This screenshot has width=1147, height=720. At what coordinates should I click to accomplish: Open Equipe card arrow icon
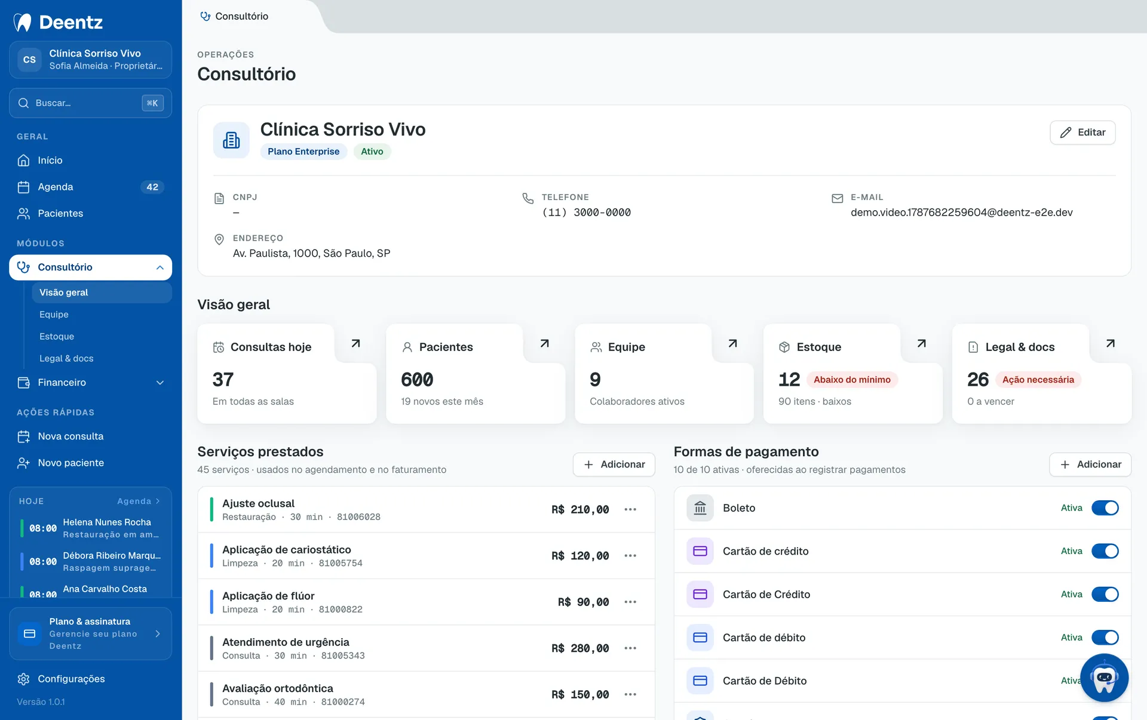[733, 343]
